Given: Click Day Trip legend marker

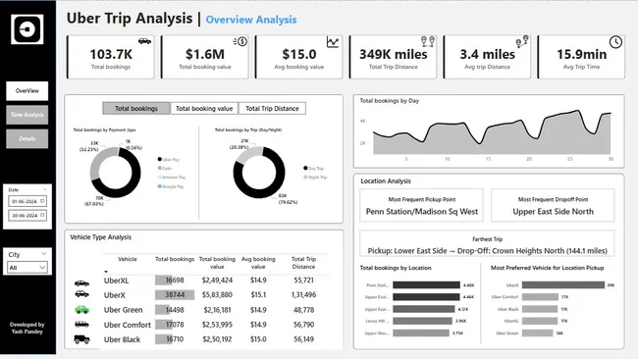Looking at the screenshot, I should [x=305, y=168].
